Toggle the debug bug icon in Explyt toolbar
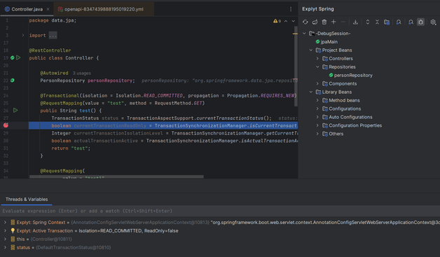 point(420,22)
